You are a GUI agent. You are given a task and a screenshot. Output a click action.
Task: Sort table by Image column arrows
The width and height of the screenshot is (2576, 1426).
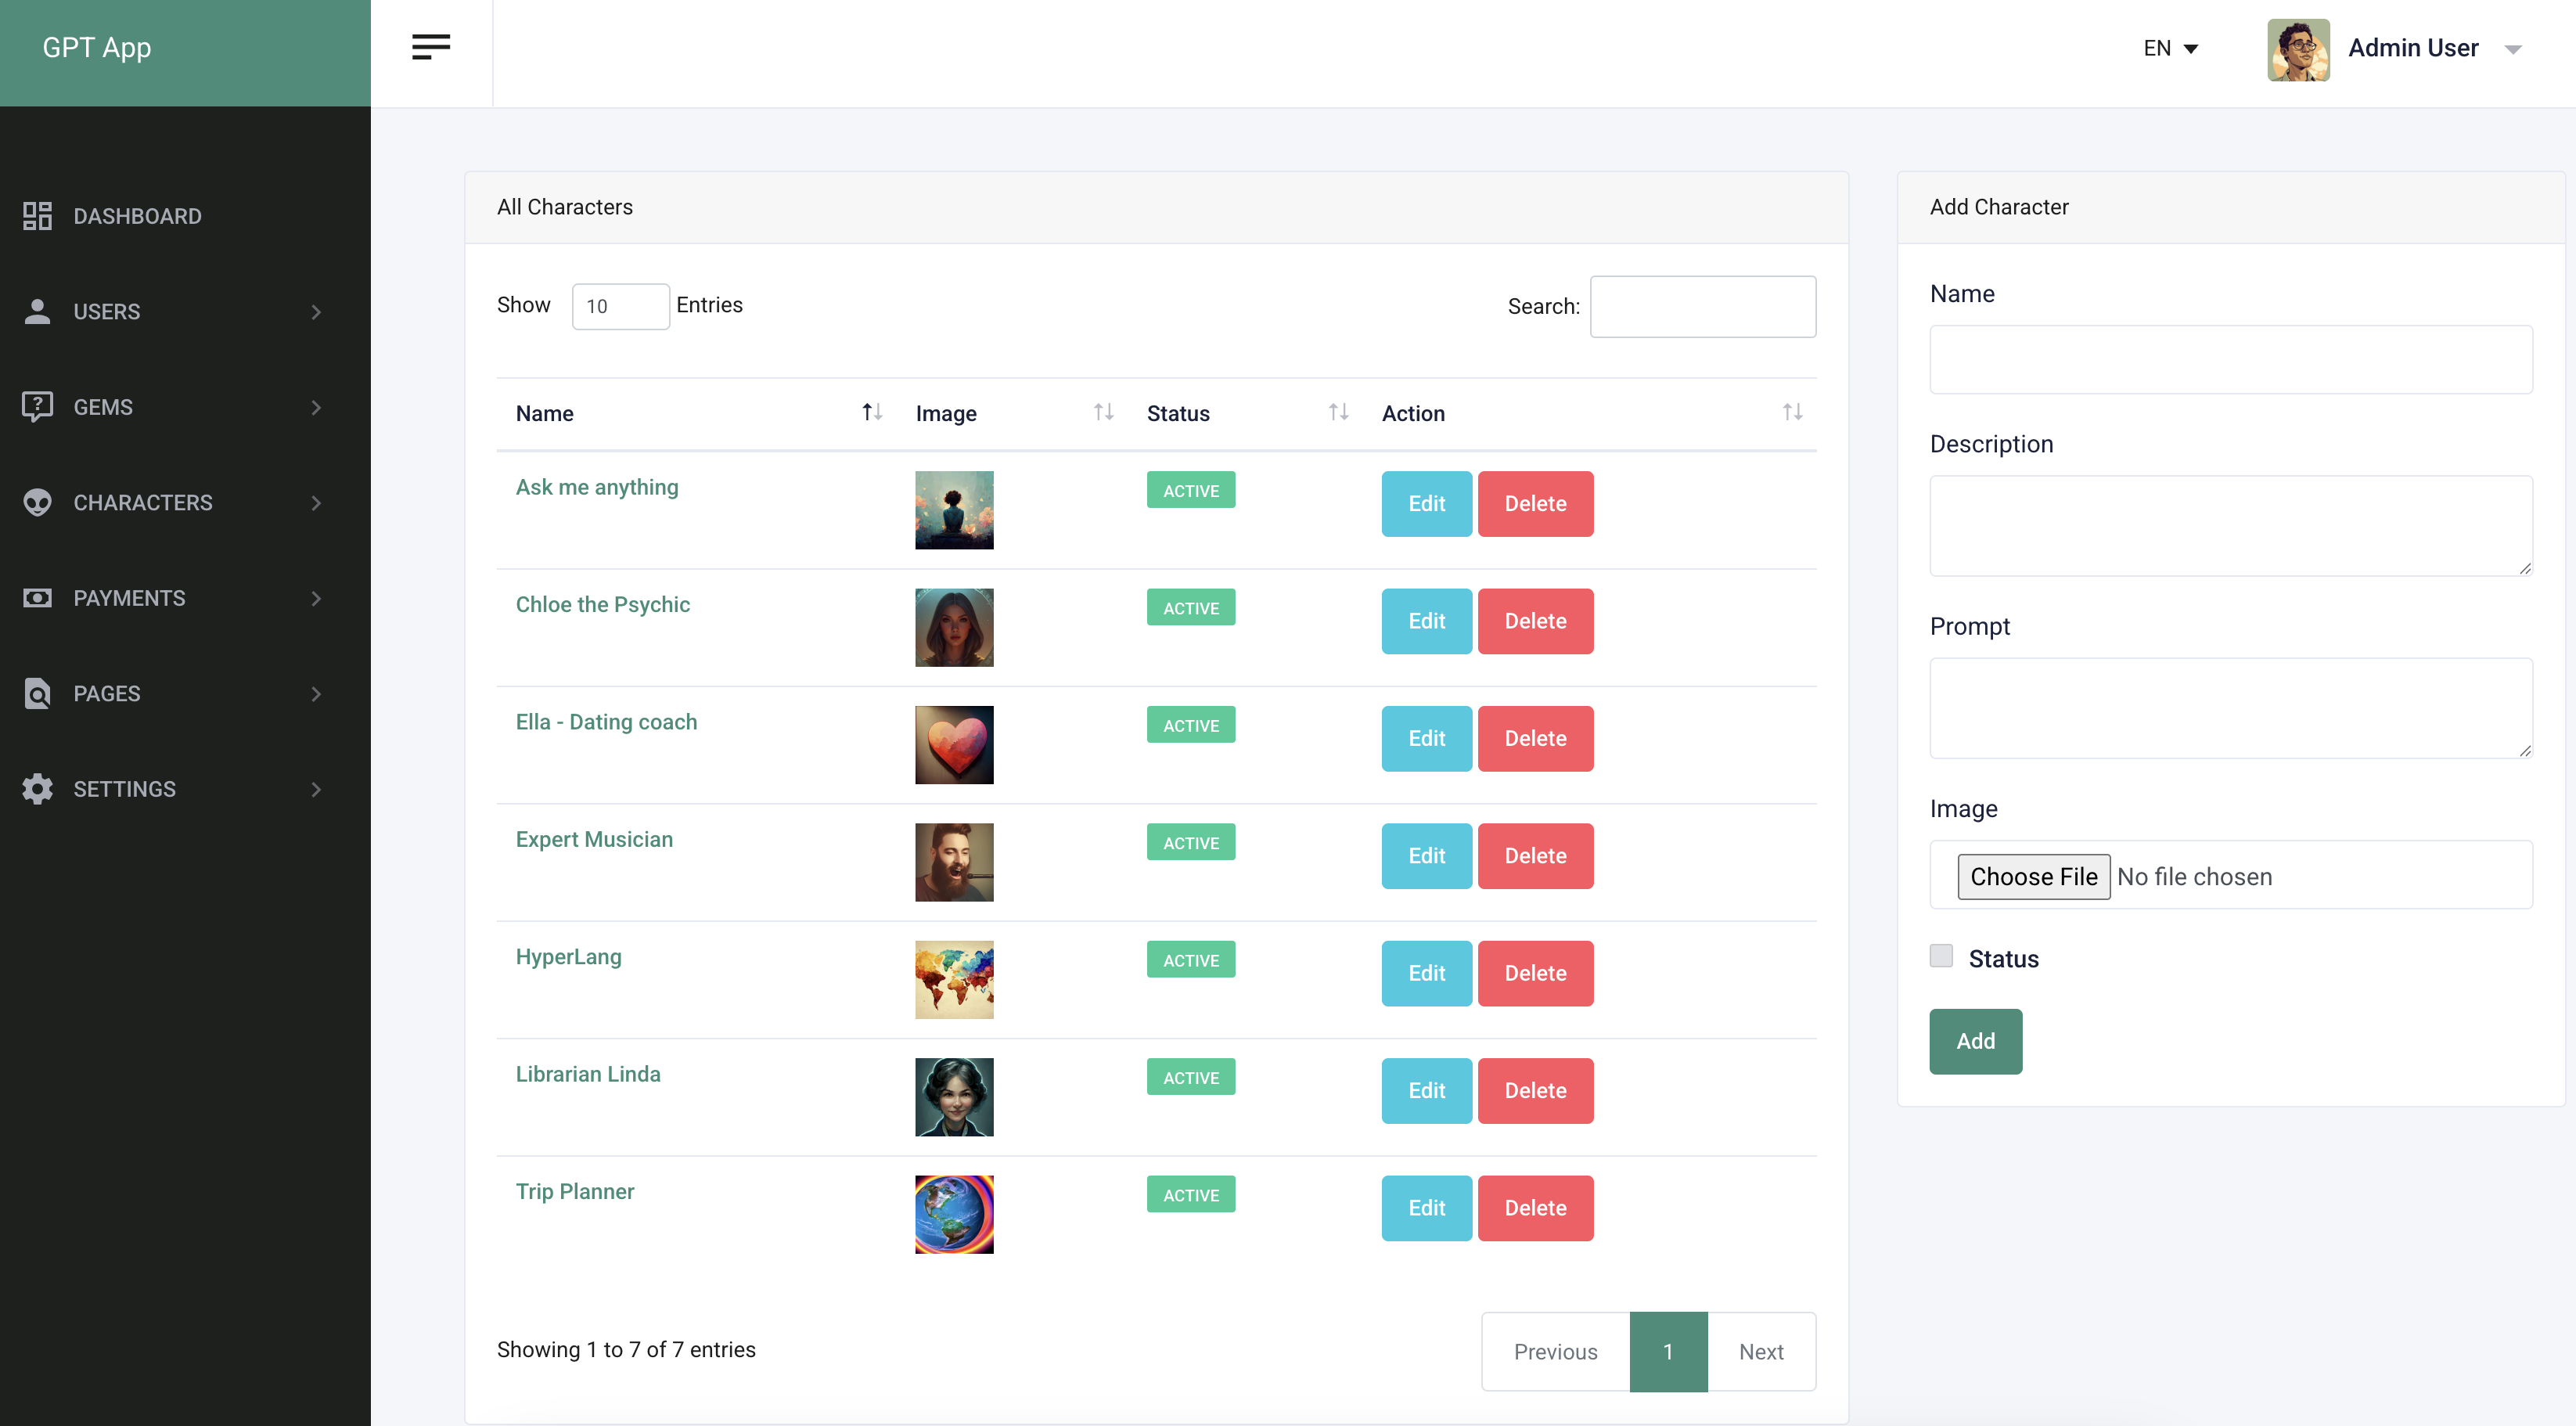click(x=1103, y=412)
